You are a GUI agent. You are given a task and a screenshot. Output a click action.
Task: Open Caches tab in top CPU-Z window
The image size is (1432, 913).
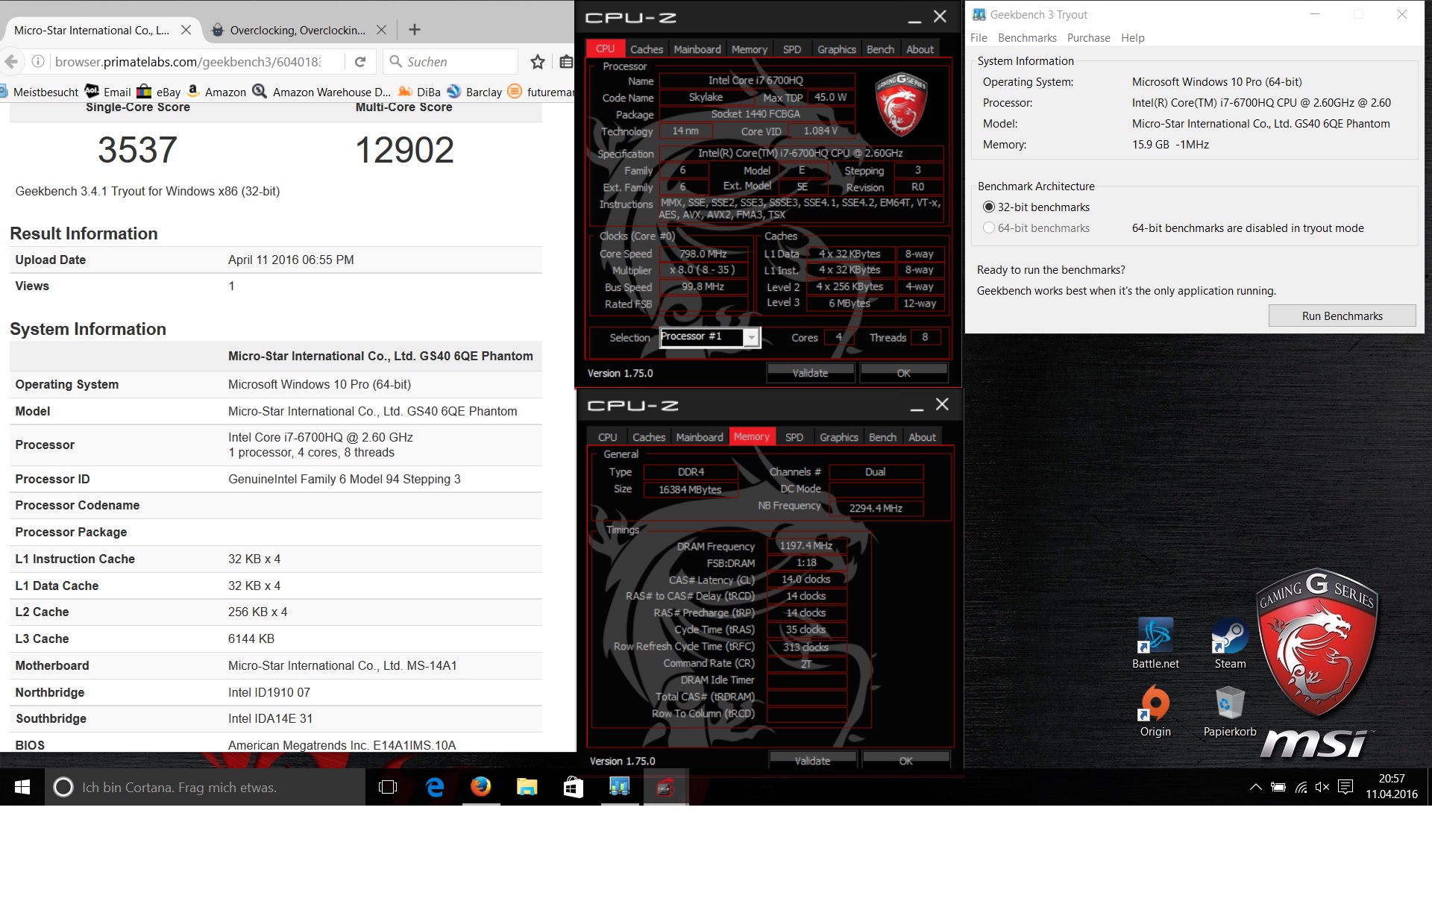coord(646,49)
